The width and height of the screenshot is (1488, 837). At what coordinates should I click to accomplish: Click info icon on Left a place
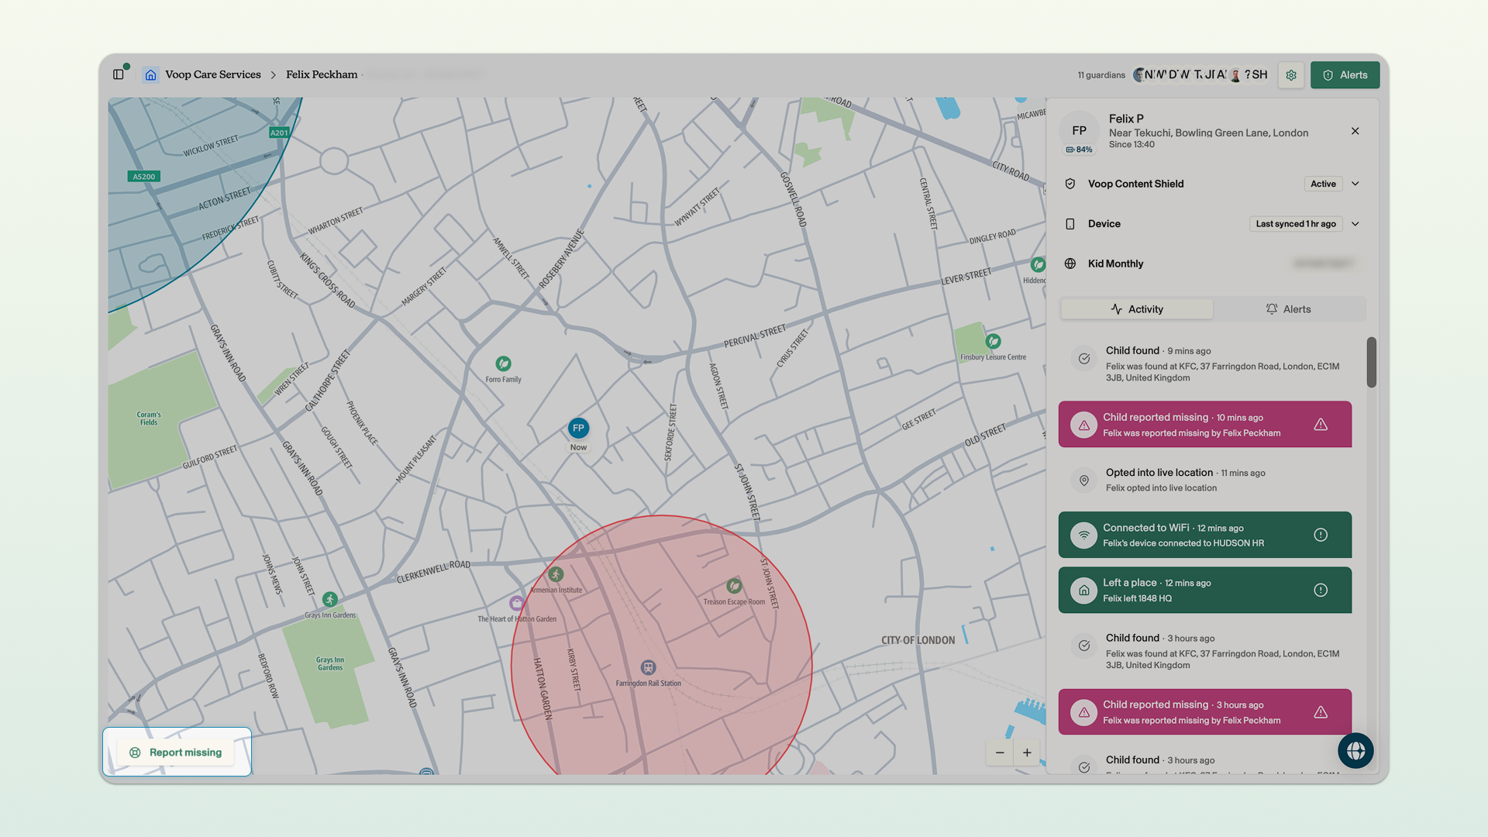(x=1321, y=591)
